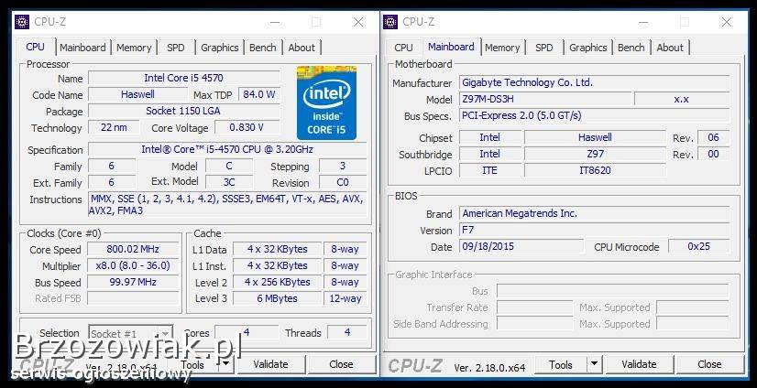
Task: Click the Specification field showing i5-4570 CPU
Action: pos(226,150)
